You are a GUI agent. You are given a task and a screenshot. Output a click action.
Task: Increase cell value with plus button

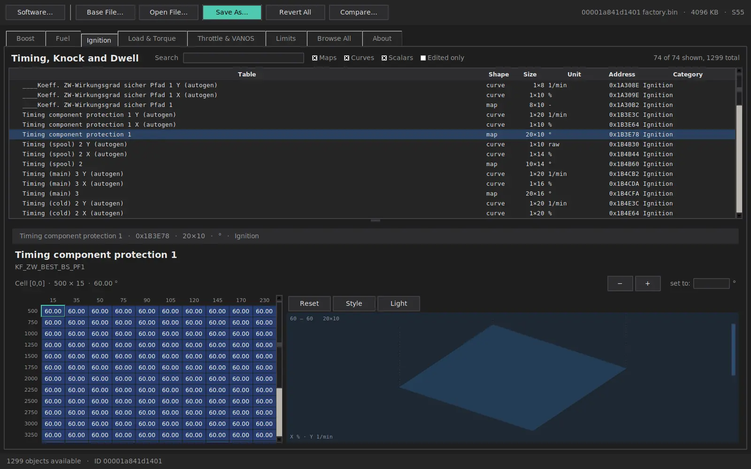648,283
